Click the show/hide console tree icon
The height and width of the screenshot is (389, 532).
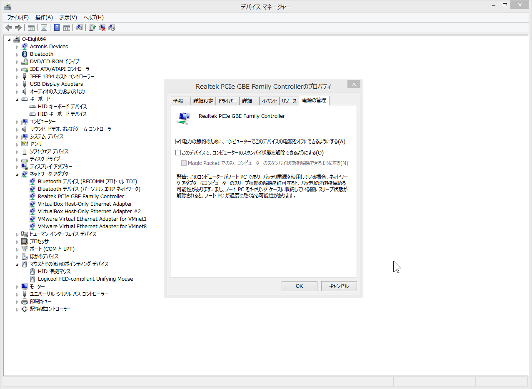pos(31,28)
